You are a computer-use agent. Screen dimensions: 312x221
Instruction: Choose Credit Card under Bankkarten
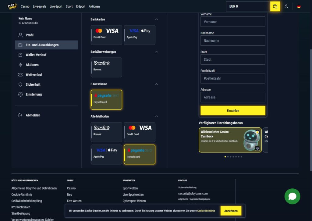(106, 35)
